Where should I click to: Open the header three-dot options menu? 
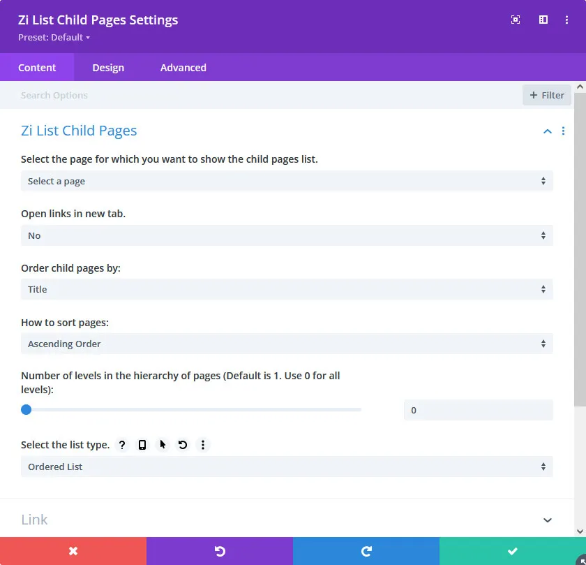[x=567, y=20]
